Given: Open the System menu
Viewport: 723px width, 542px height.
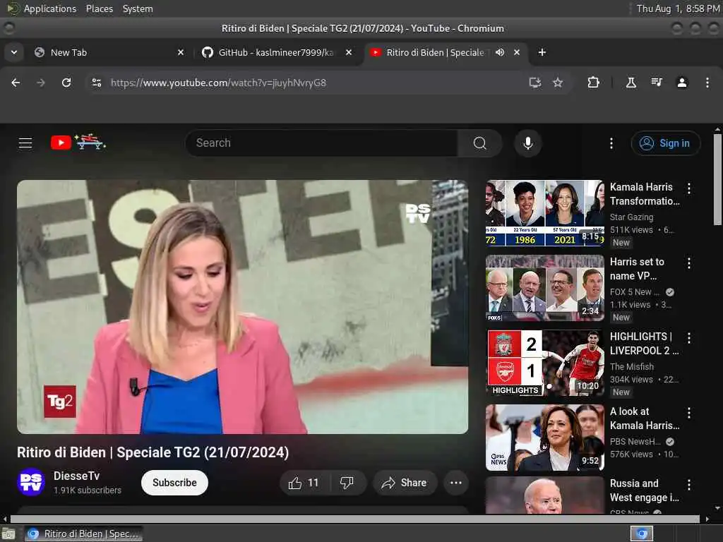Looking at the screenshot, I should pyautogui.click(x=138, y=8).
